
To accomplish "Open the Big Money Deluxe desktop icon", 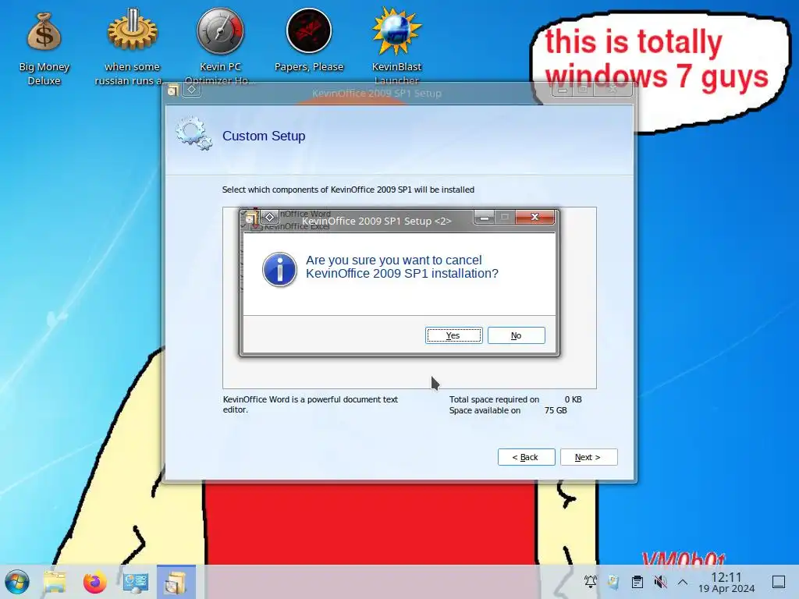I will pyautogui.click(x=44, y=48).
